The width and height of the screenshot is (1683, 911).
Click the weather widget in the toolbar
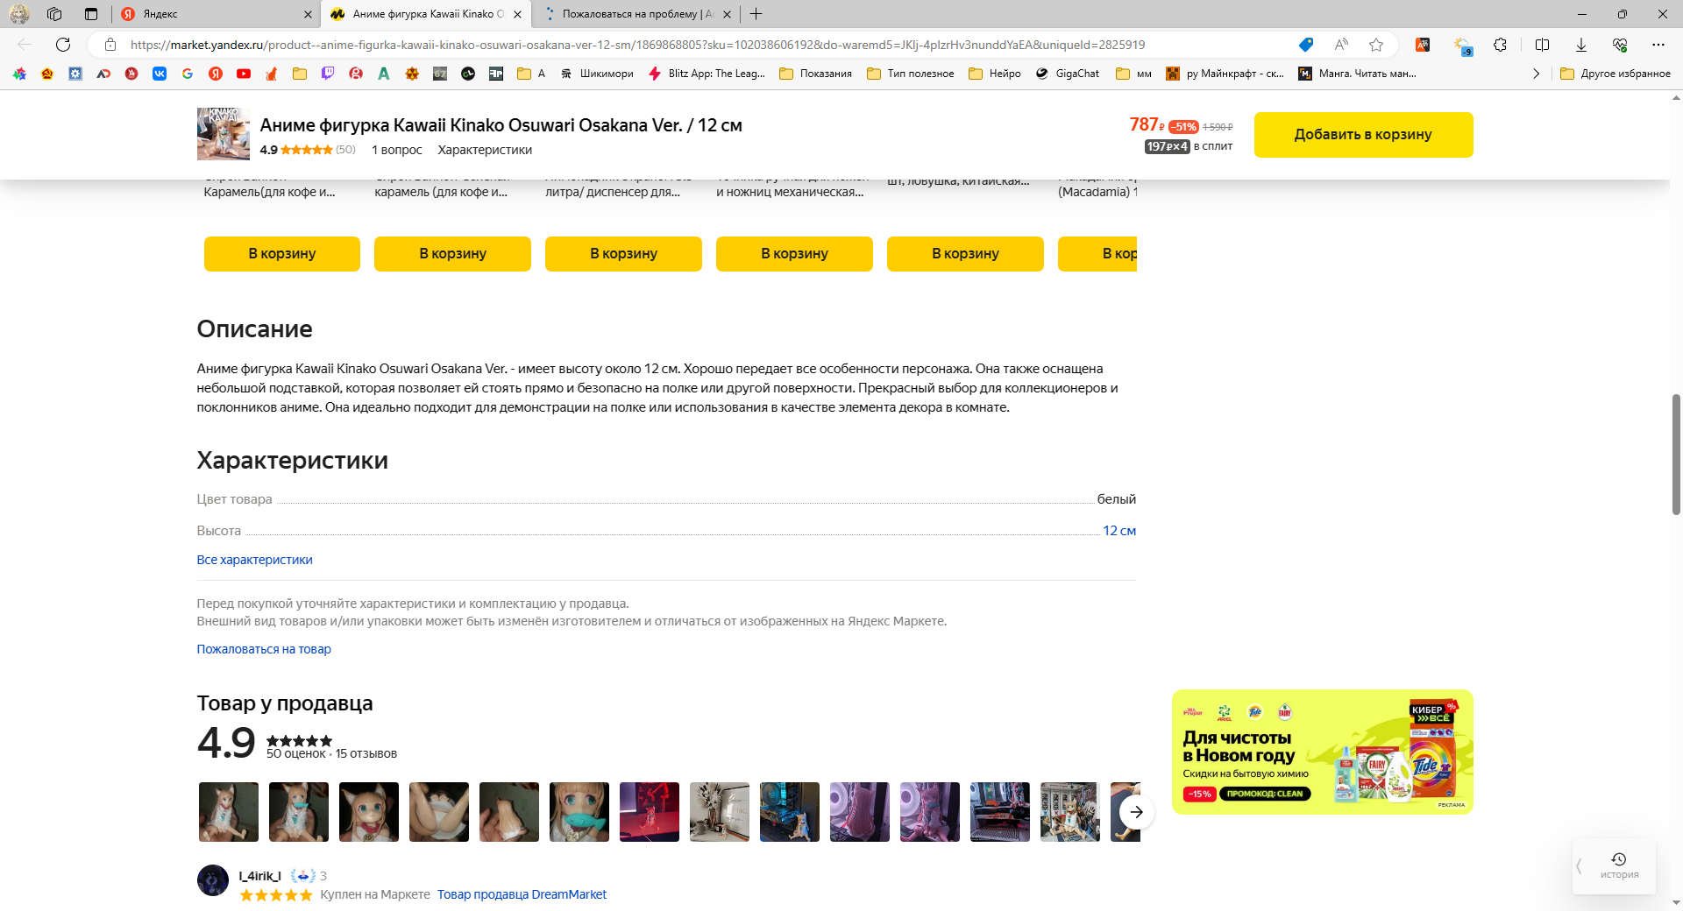1462,46
